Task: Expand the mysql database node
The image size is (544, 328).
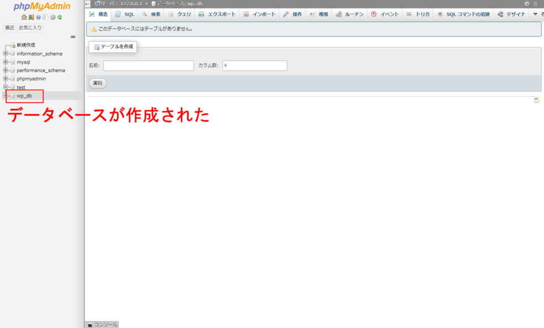Action: [6, 62]
